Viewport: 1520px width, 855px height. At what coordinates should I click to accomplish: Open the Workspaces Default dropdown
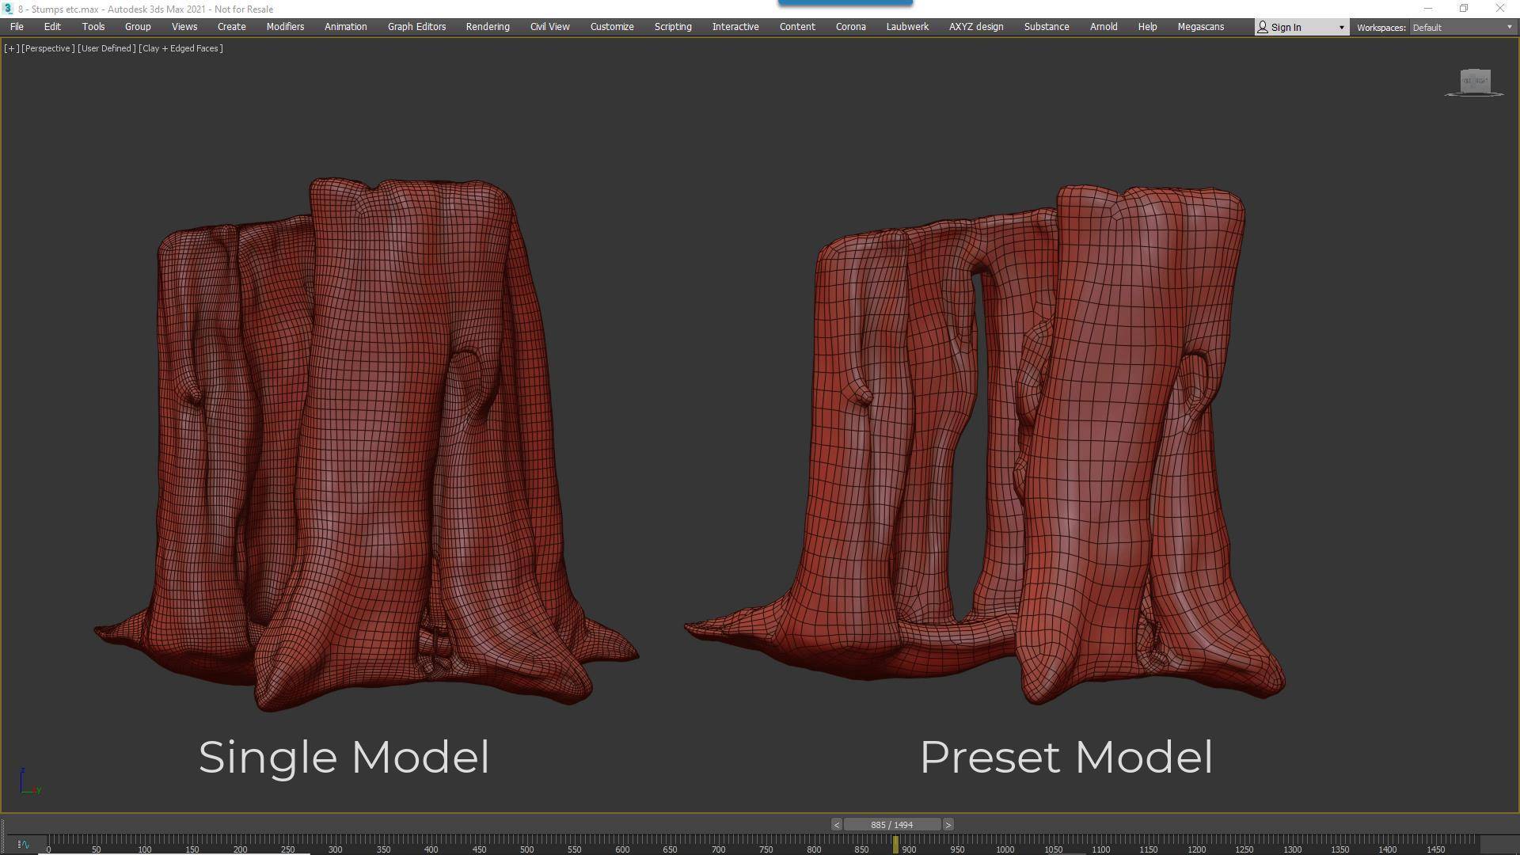click(1461, 26)
